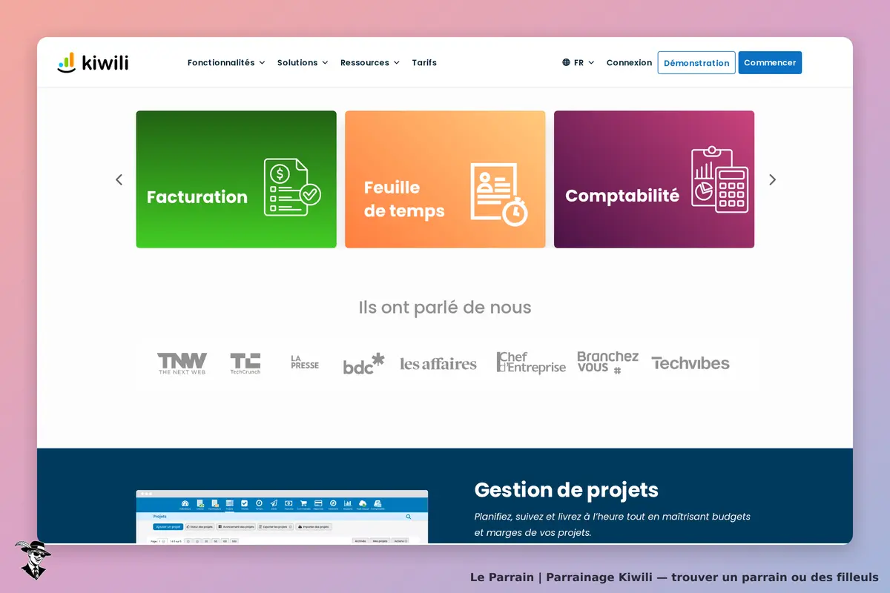Screen dimensions: 890x593
Task: Advance the carousel with the right arrow
Action: 772,179
